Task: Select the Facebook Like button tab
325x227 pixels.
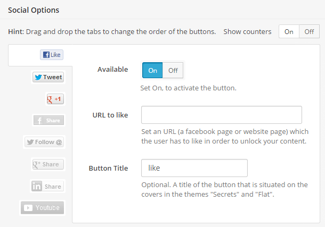Action: tap(51, 55)
